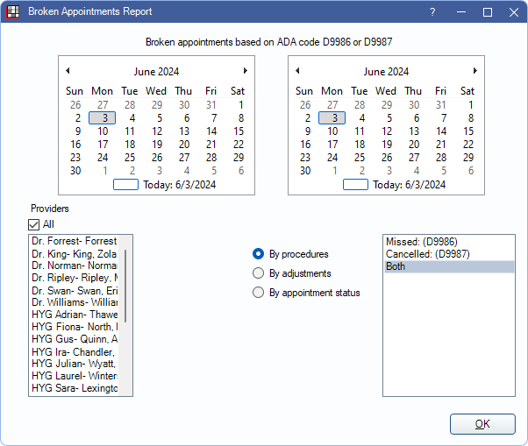Choose the By procedures radio button

259,254
